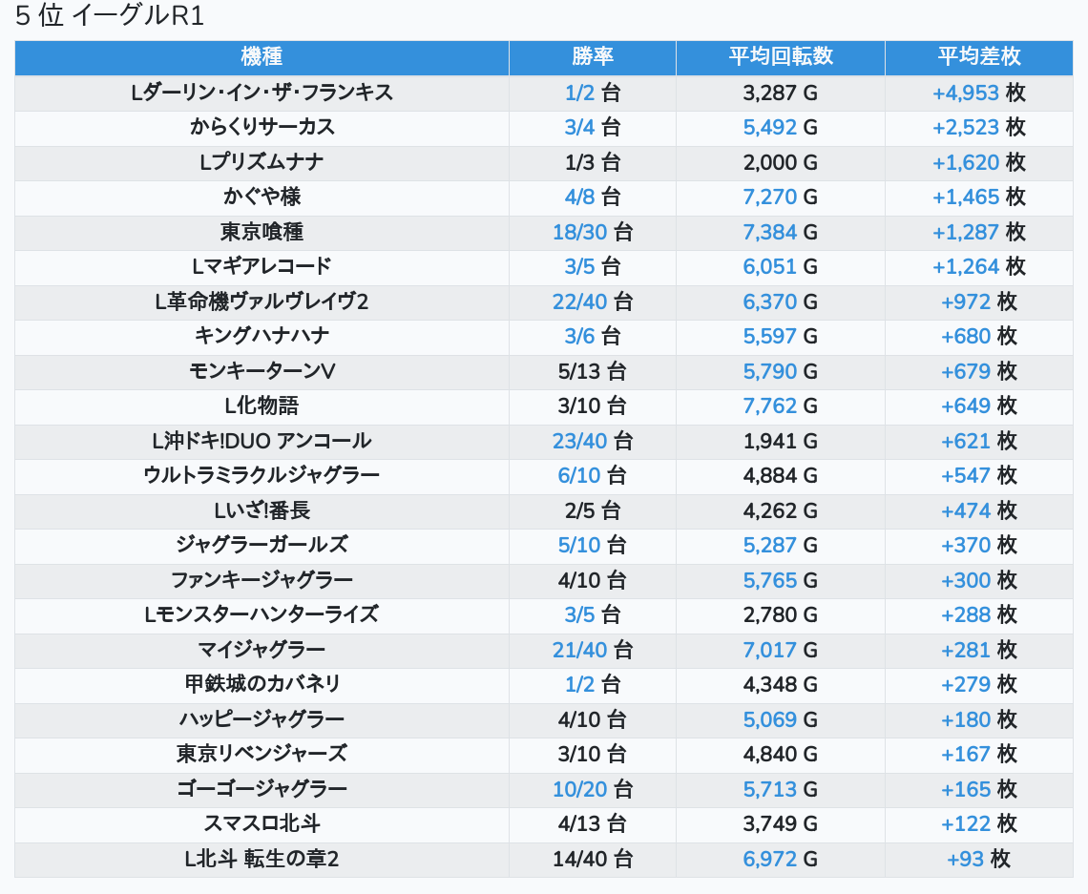Open the L沖ドキ!DUO アンコール entry
Image resolution: width=1088 pixels, height=894 pixels.
click(262, 441)
